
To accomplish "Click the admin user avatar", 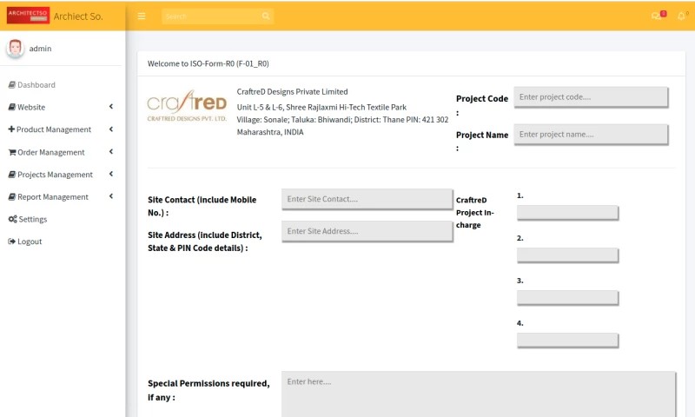I will tap(16, 49).
